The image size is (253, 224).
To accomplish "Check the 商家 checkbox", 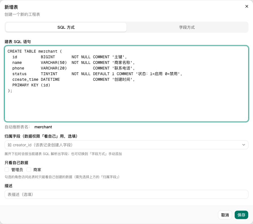I will (29, 169).
